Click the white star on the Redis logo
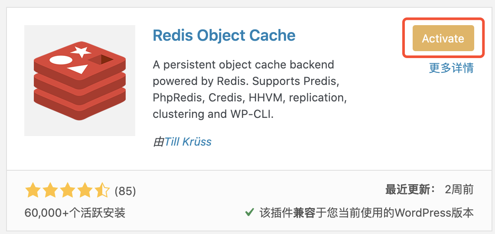The width and height of the screenshot is (495, 234). (x=81, y=52)
